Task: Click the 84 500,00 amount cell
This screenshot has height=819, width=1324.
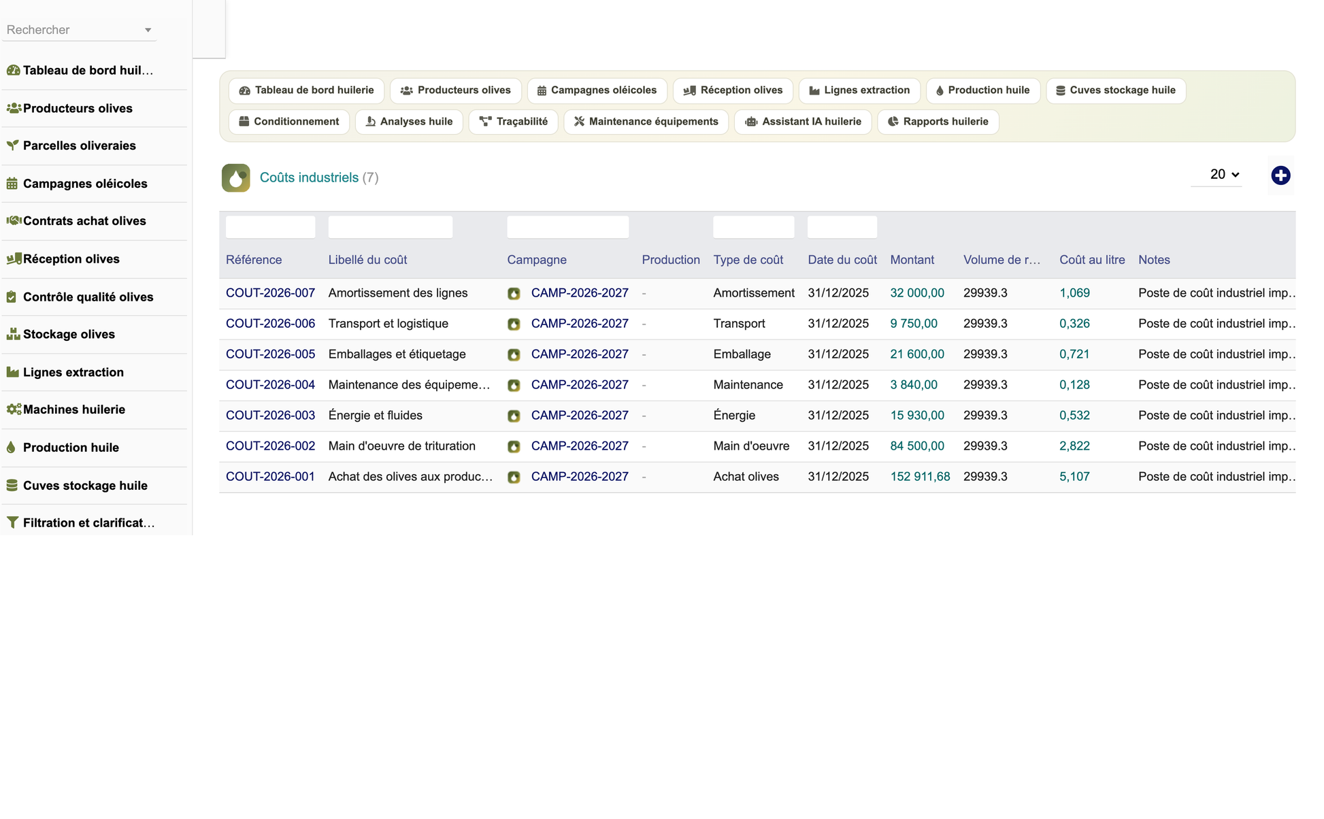Action: pyautogui.click(x=917, y=446)
